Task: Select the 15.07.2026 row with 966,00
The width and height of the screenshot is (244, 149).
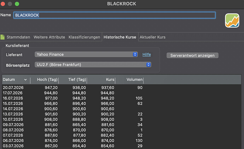Action: tap(122, 103)
